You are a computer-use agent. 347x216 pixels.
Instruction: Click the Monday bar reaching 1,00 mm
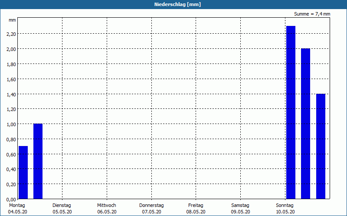point(38,161)
